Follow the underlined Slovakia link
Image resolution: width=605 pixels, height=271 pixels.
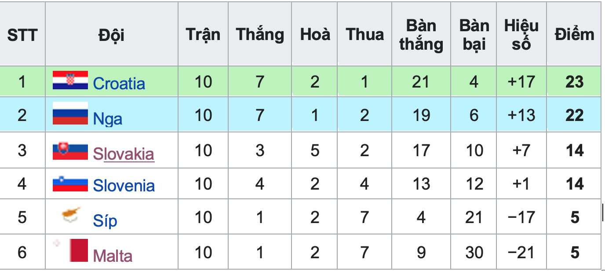[124, 154]
